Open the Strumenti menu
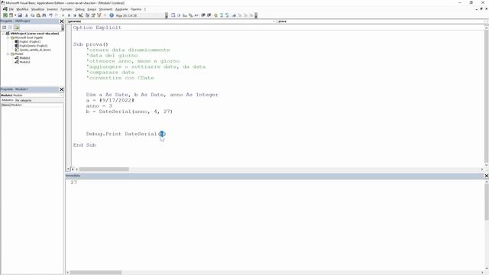This screenshot has height=275, width=489. point(105,9)
